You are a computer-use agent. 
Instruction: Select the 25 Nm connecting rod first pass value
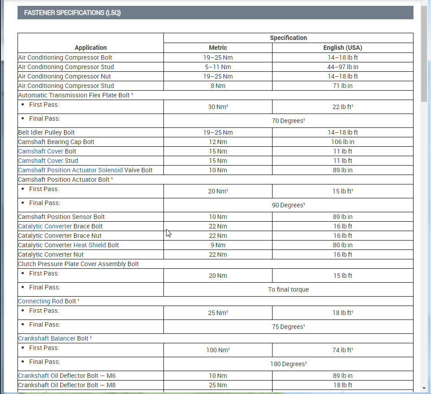(218, 313)
